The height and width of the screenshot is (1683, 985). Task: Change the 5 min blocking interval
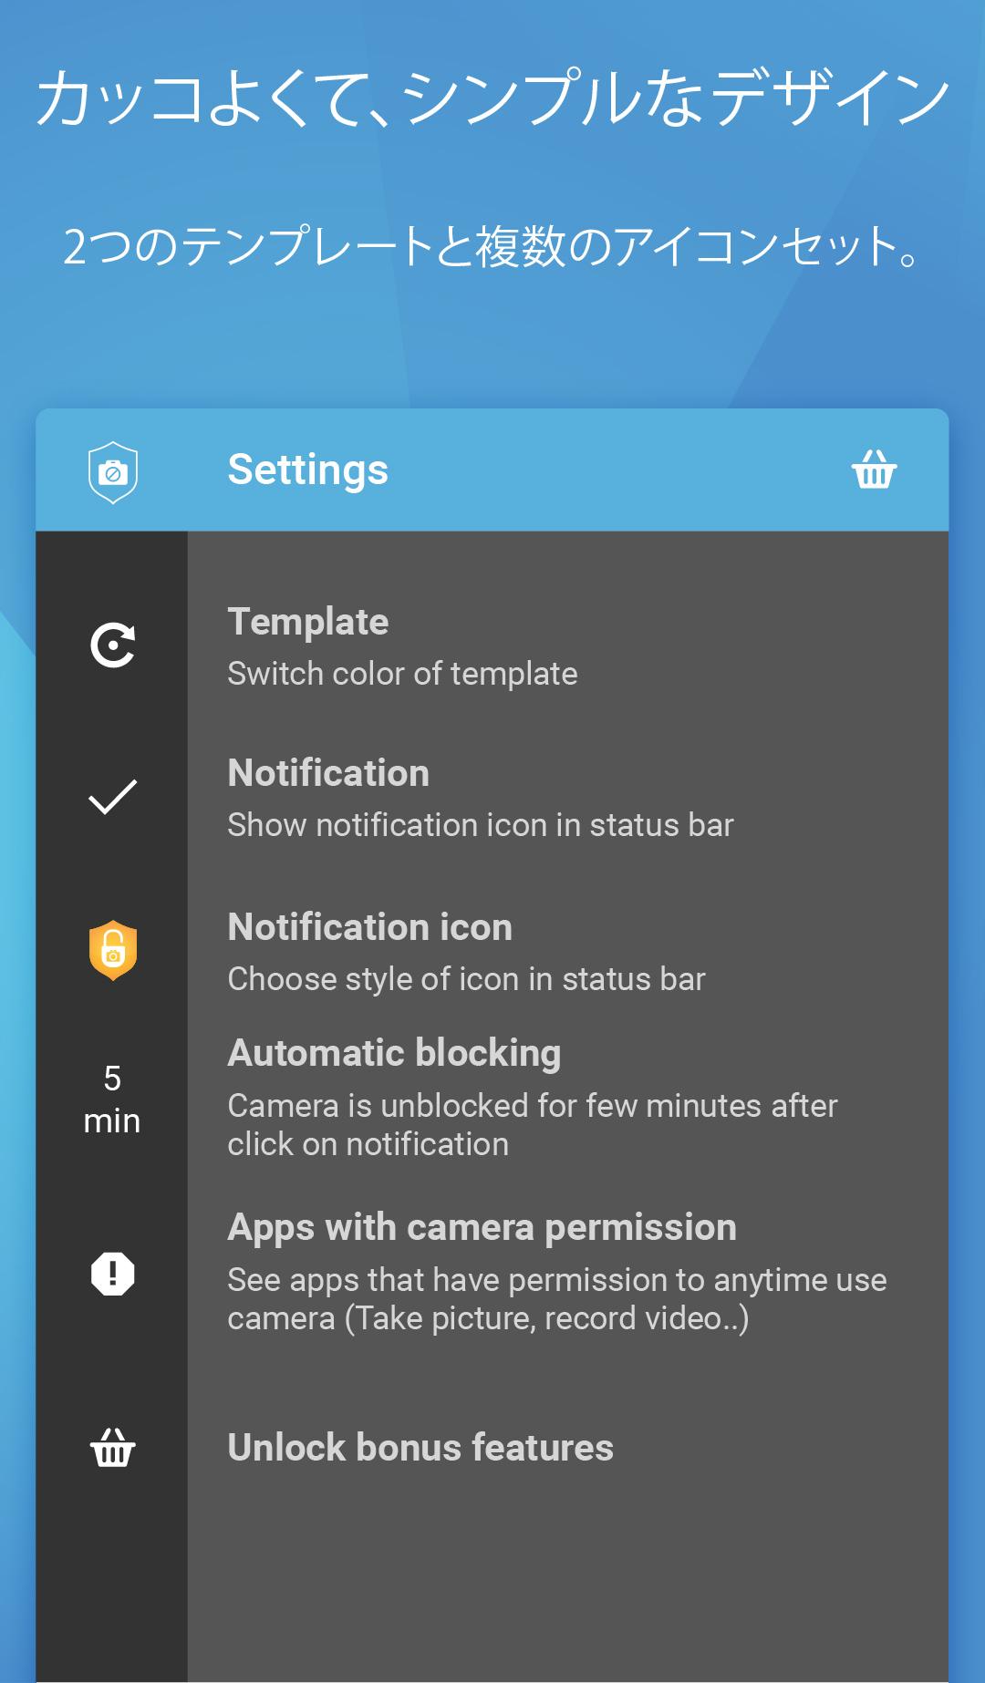[x=112, y=1100]
